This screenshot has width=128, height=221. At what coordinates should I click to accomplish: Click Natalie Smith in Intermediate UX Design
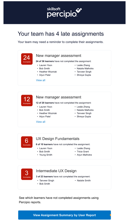point(84,181)
